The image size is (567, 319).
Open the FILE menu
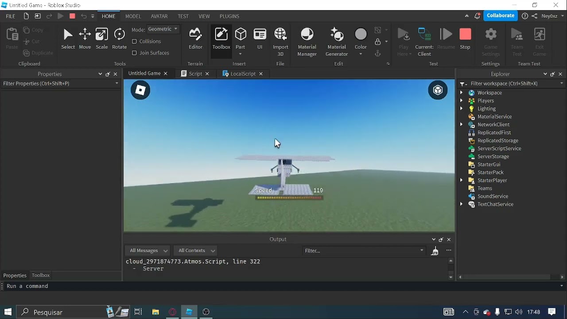tap(11, 16)
